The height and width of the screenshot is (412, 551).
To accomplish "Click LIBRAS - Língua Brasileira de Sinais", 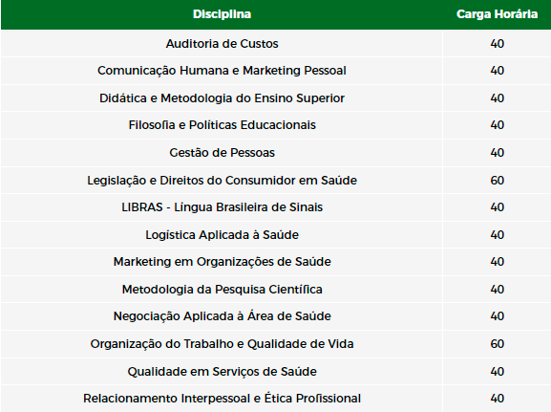I will (222, 206).
